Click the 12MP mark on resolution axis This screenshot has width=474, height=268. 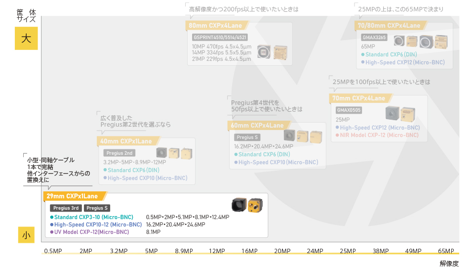tap(217, 251)
